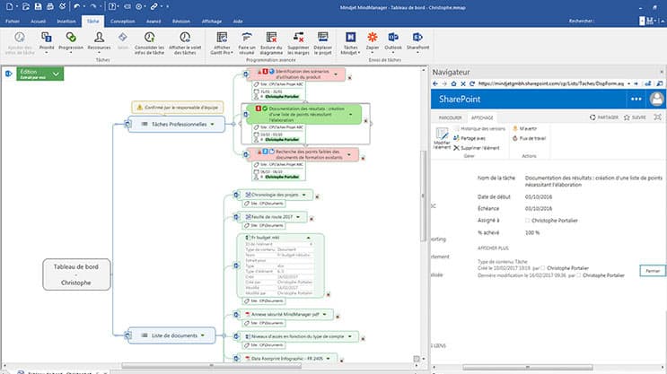Open dropdown on Annexe sécurité MindManager pdf
Screen dimensions: 667x374
pyautogui.click(x=325, y=314)
